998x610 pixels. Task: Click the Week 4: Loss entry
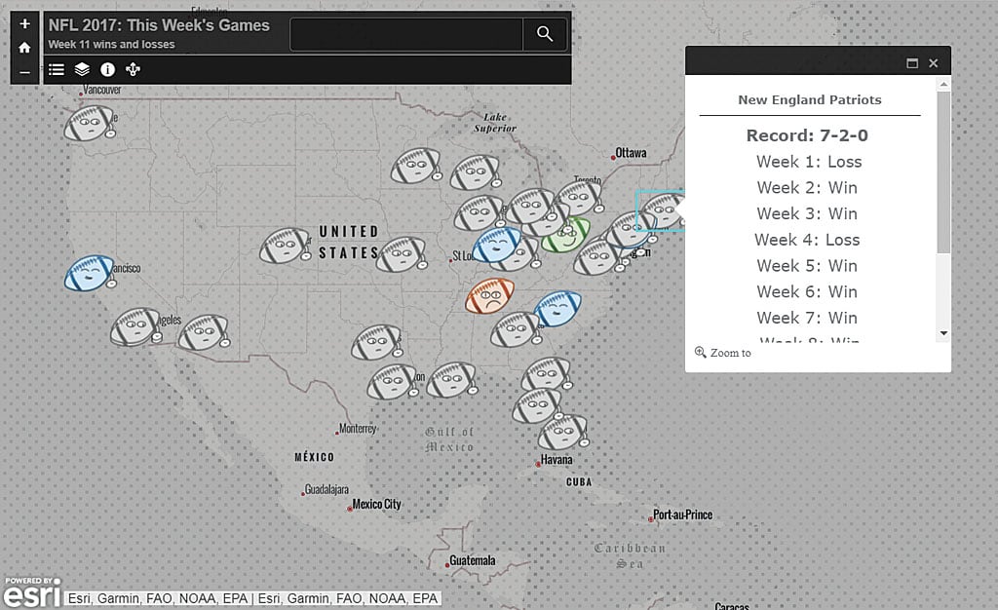pyautogui.click(x=807, y=240)
